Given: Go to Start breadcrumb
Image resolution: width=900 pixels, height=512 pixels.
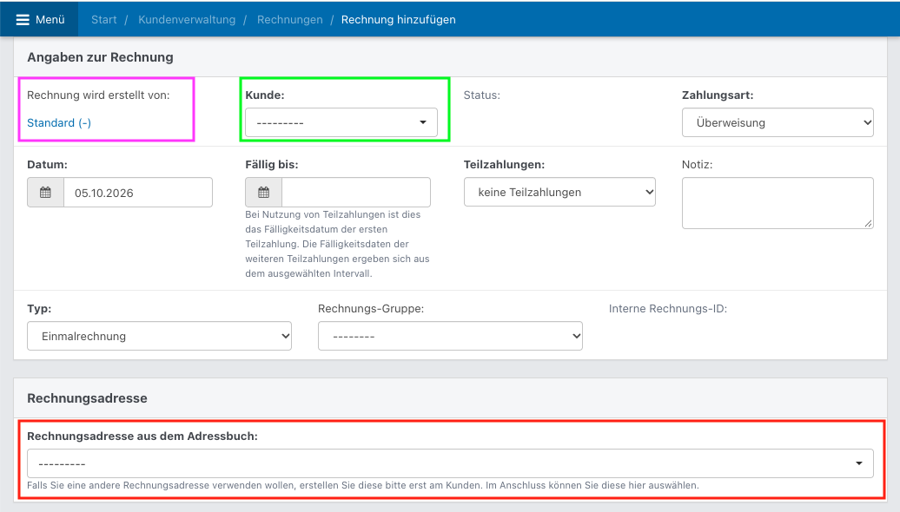Looking at the screenshot, I should click(x=104, y=19).
